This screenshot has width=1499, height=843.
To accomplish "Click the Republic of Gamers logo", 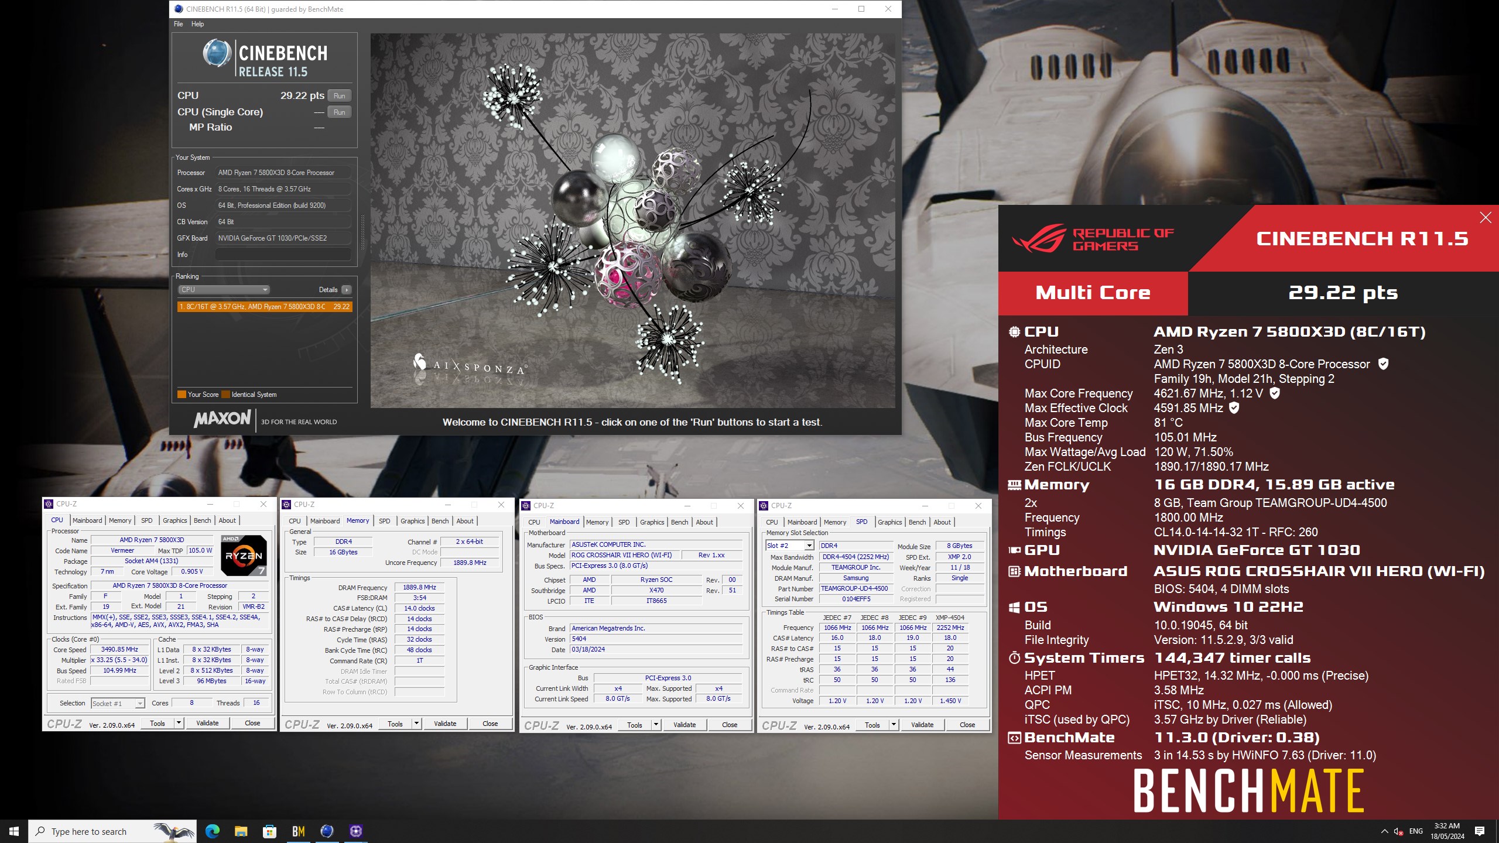I will 1093,238.
